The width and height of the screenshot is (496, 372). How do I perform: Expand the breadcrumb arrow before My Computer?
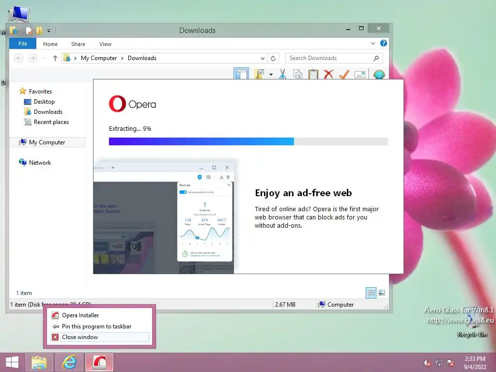[x=75, y=58]
